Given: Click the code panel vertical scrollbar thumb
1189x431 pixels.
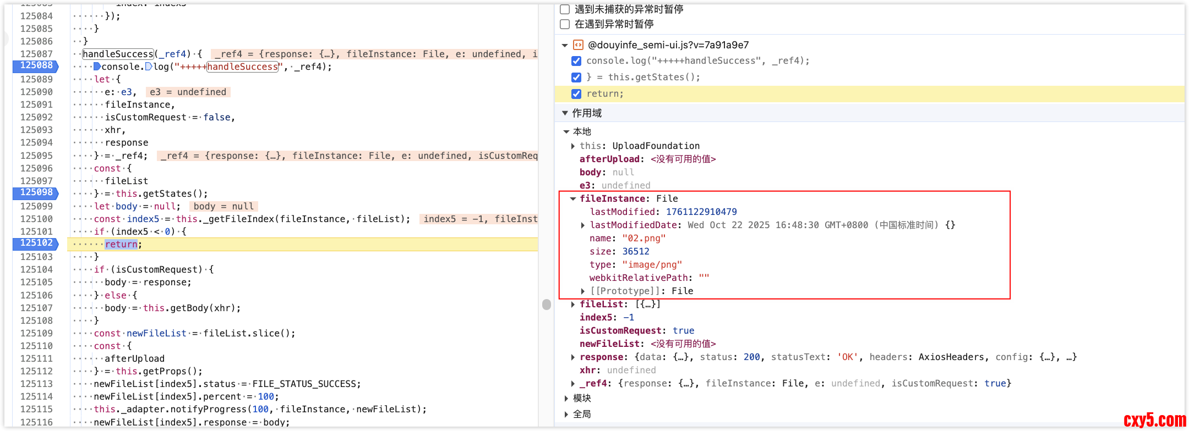Looking at the screenshot, I should (x=546, y=305).
